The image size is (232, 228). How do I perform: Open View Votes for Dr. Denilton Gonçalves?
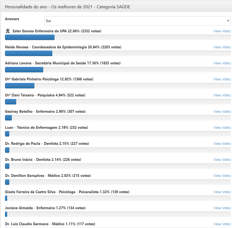tap(222, 175)
